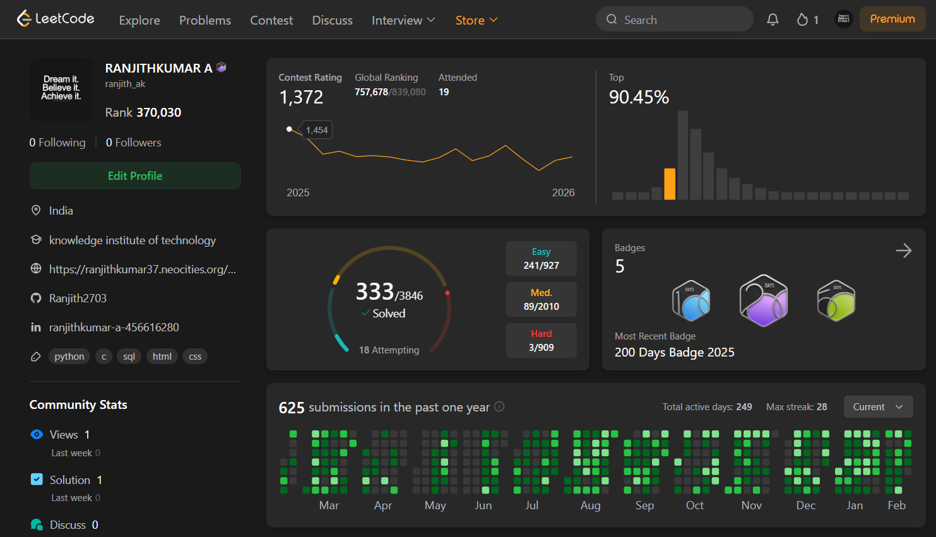Image resolution: width=936 pixels, height=537 pixels.
Task: Click the Search input field
Action: click(674, 19)
